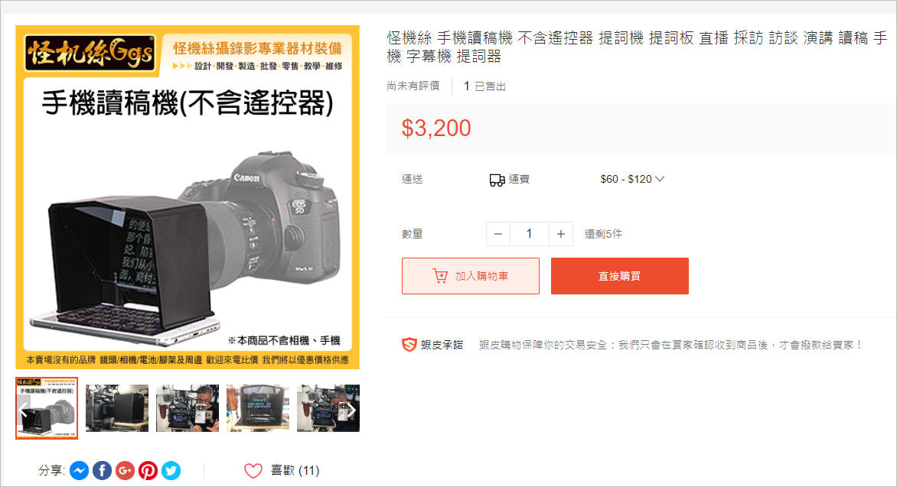
Task: Buy now with 直接購買 button
Action: pyautogui.click(x=619, y=276)
